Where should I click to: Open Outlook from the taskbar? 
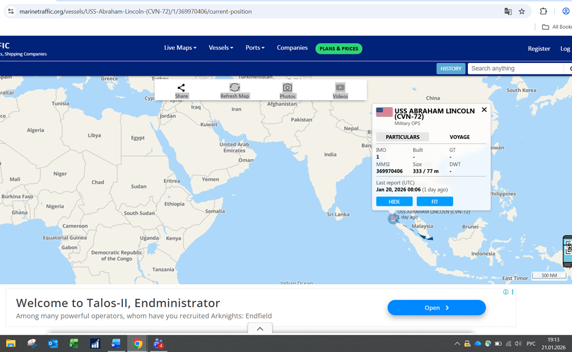pos(53,344)
